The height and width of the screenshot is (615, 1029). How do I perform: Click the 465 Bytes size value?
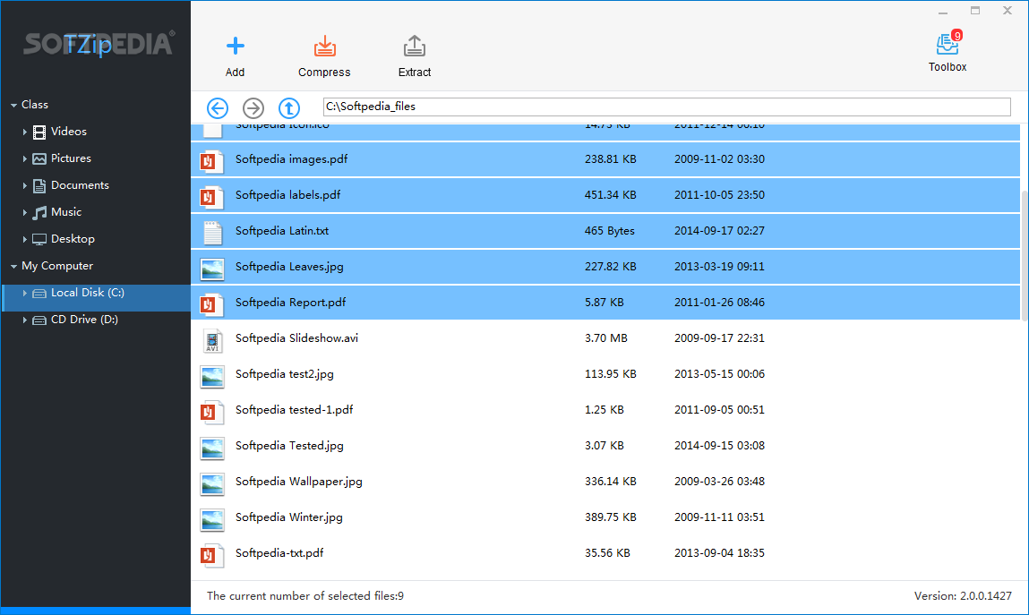pyautogui.click(x=610, y=231)
